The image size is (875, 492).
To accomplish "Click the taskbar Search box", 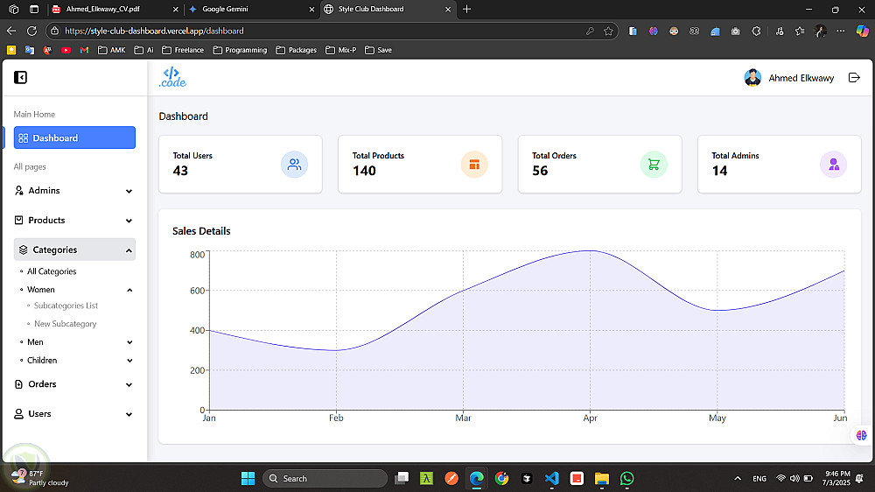I will point(325,479).
